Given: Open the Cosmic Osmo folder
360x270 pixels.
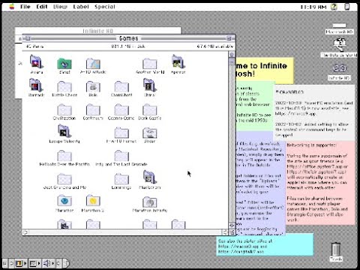Looking at the screenshot, I should [x=121, y=109].
